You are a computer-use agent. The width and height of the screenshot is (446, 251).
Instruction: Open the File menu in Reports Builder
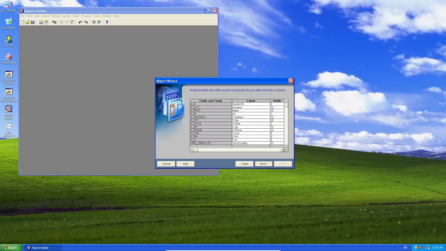point(23,16)
